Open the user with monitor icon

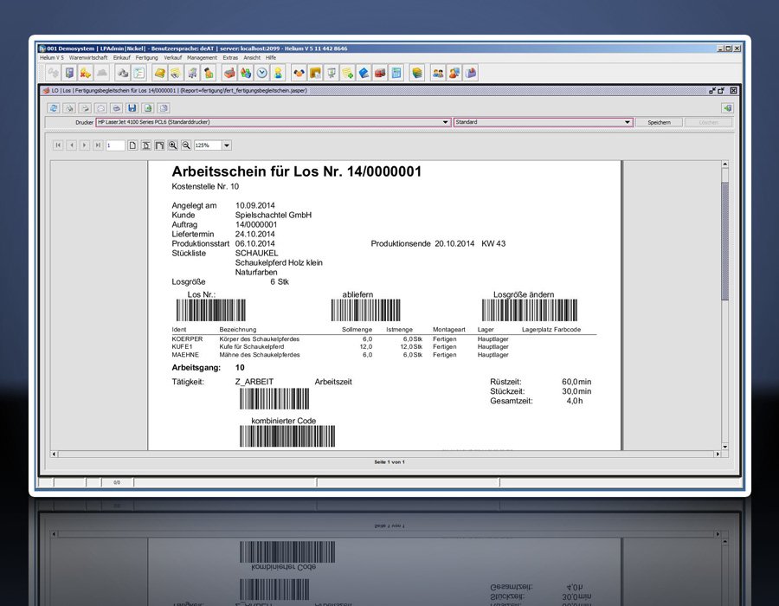pyautogui.click(x=454, y=73)
